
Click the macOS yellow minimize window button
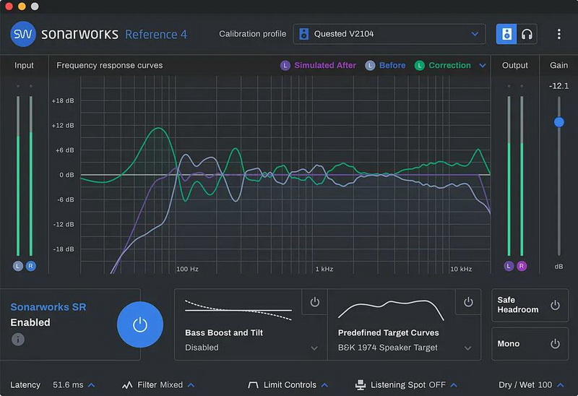click(22, 7)
